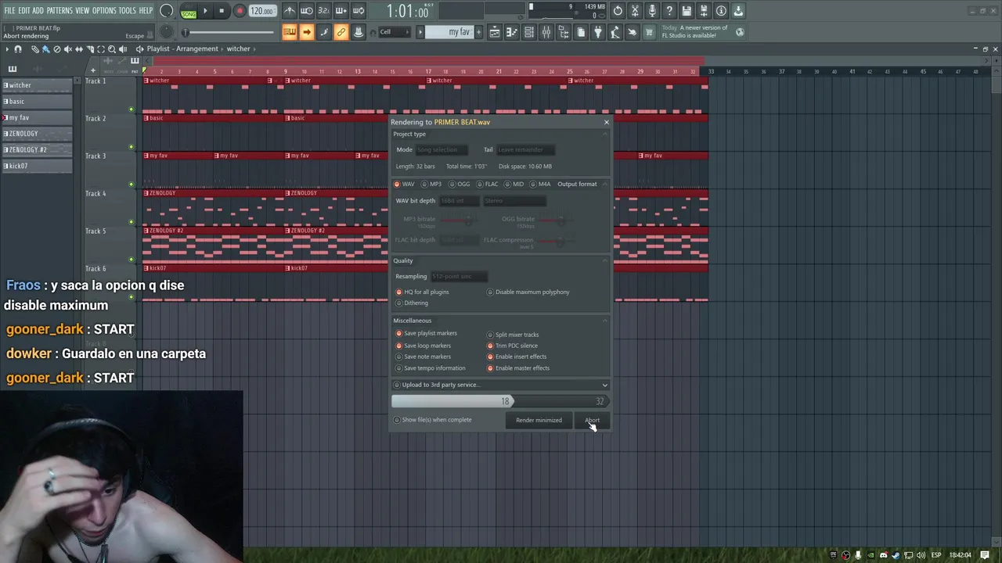1002x563 pixels.
Task: Adjust the song position slider
Action: tap(229, 32)
